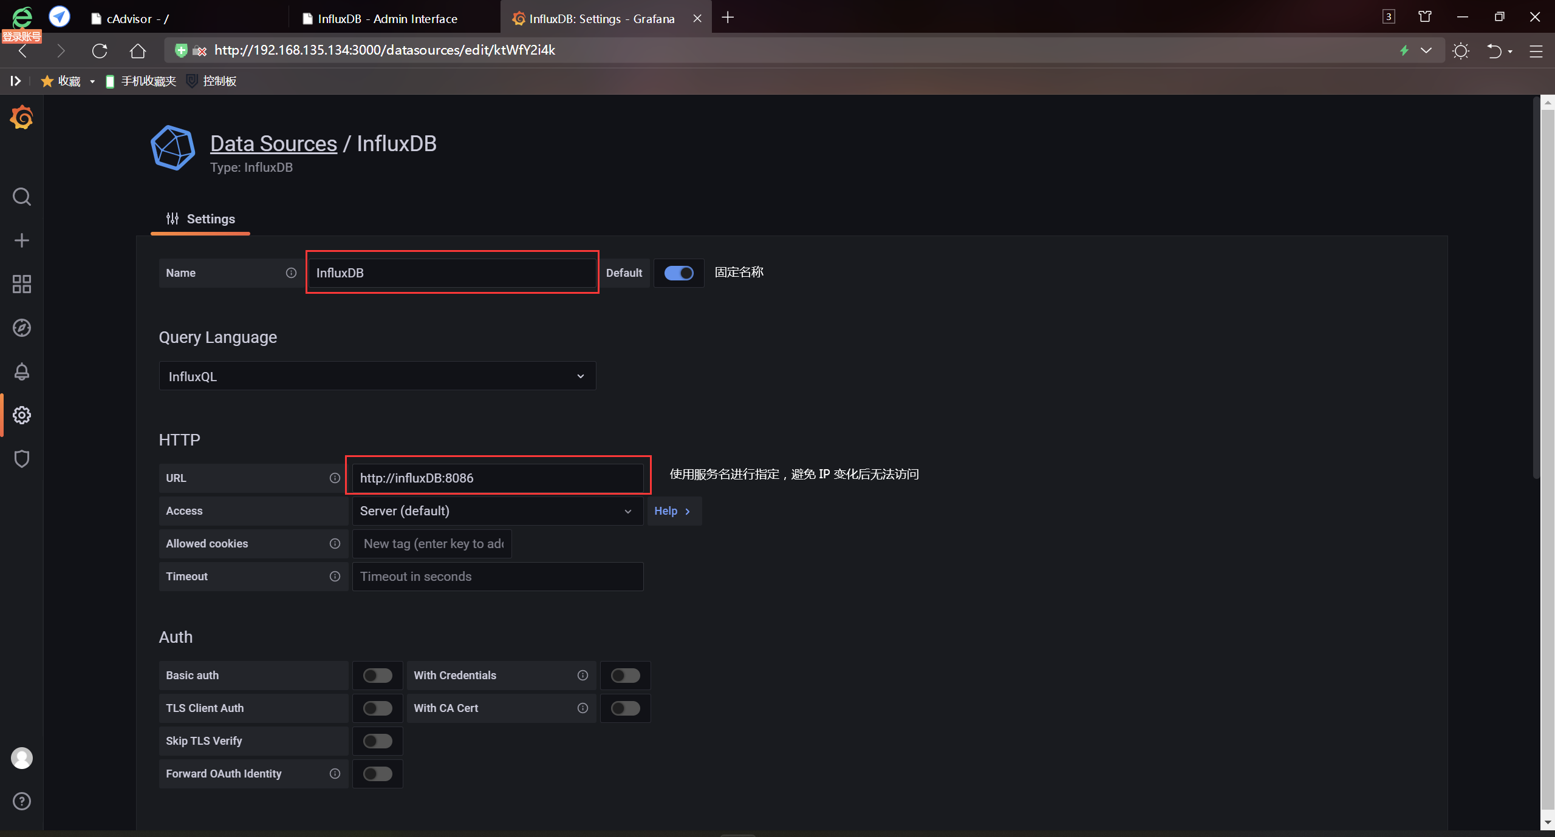Click the URL input field
The height and width of the screenshot is (837, 1555).
(x=497, y=478)
